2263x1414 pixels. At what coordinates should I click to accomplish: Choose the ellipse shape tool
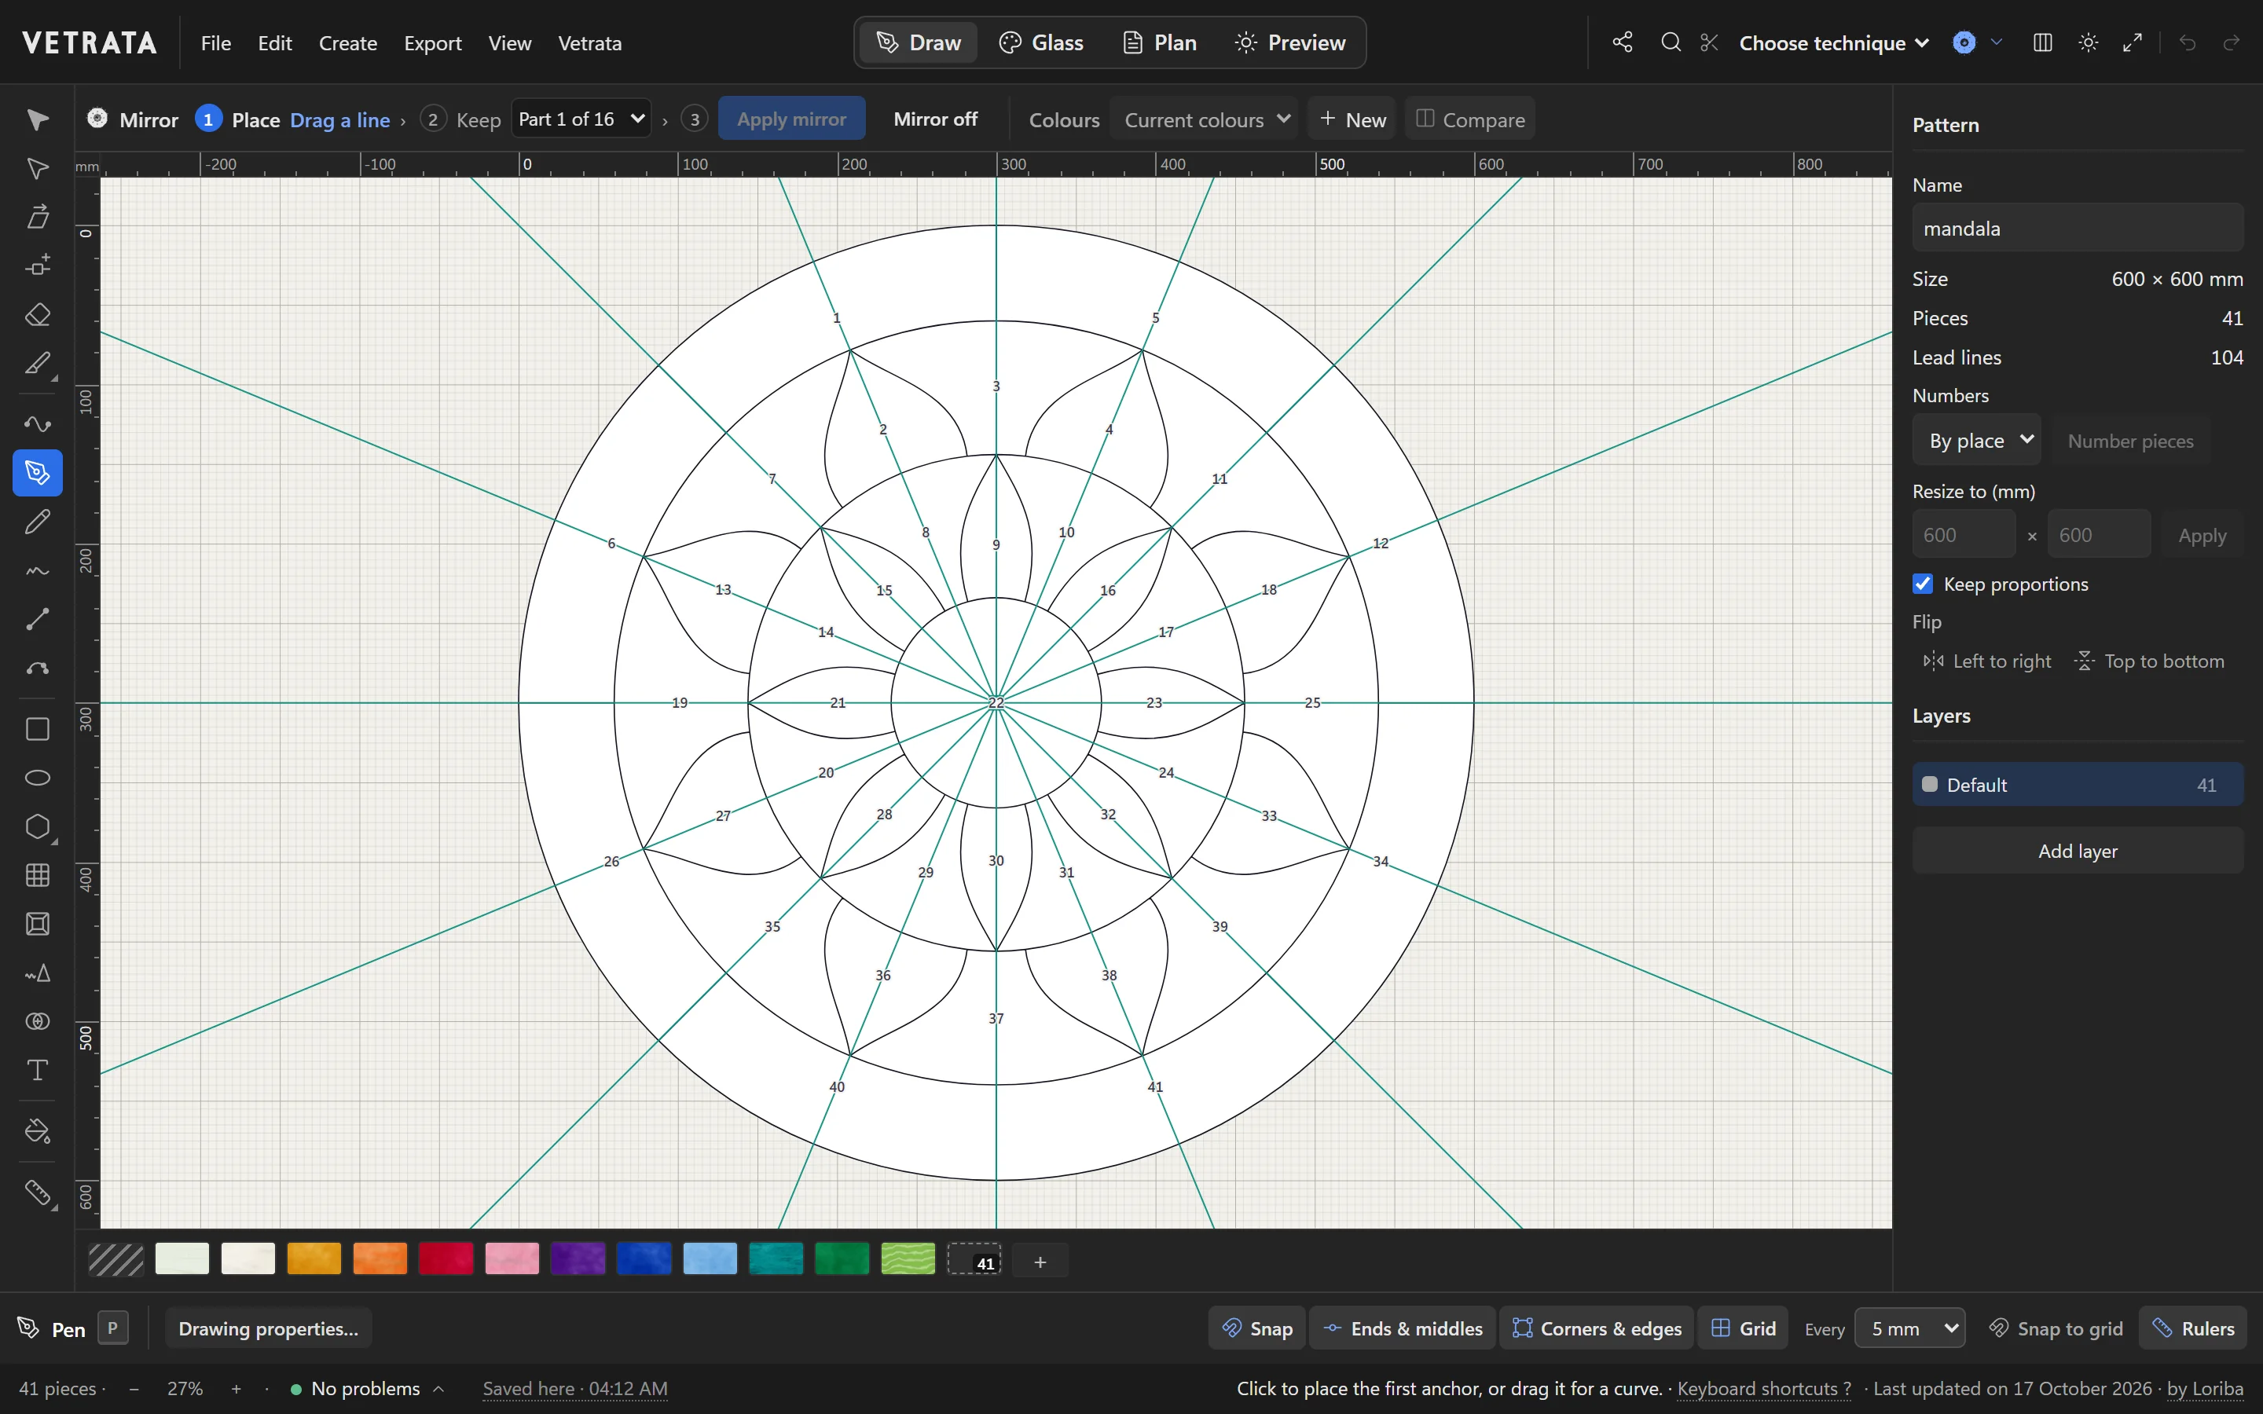coord(38,778)
